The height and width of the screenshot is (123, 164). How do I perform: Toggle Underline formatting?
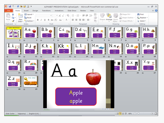45,20
